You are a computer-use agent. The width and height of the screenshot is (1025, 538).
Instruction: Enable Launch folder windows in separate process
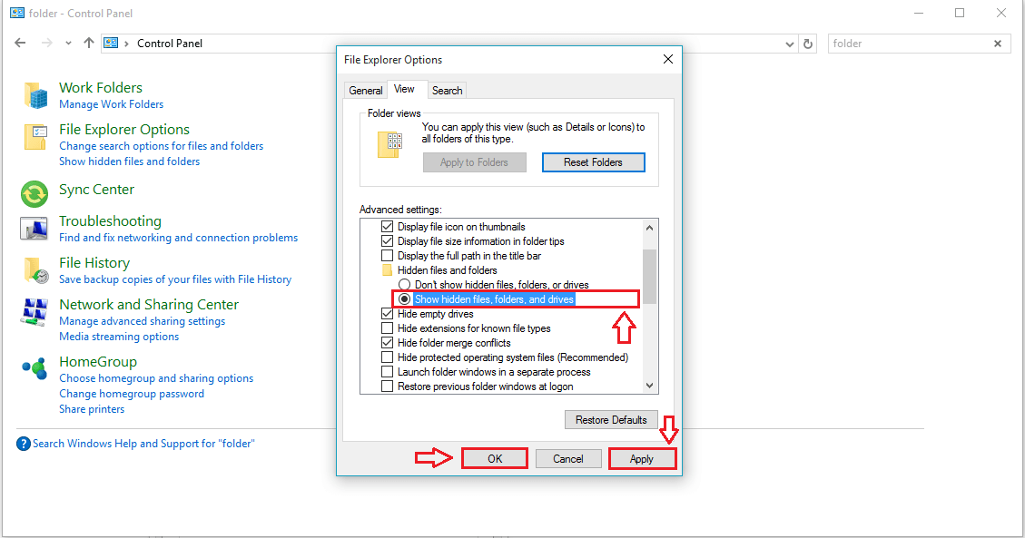387,371
